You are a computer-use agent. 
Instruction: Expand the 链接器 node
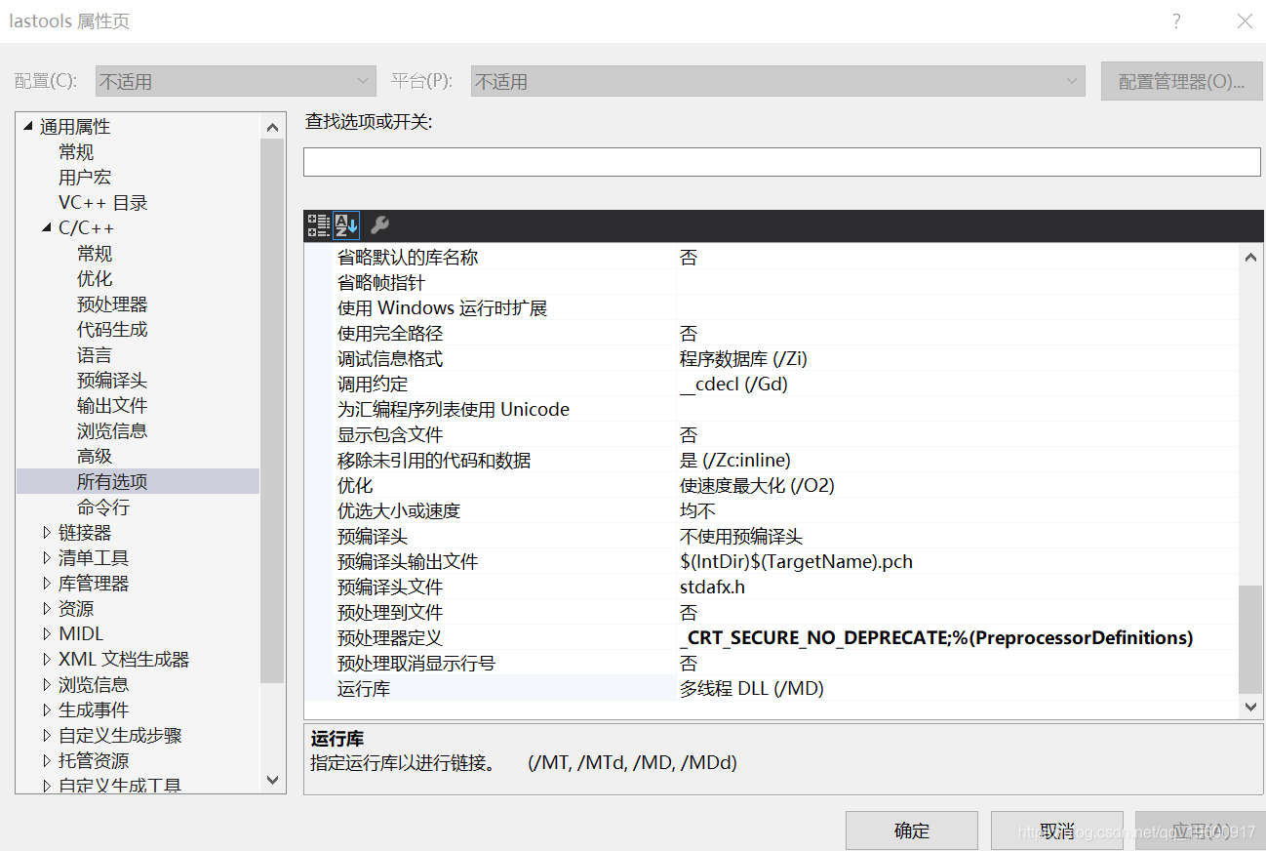[x=46, y=532]
